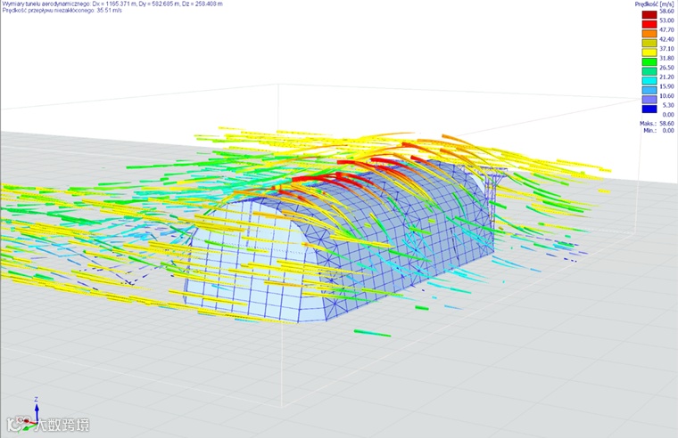Click the cyan 21.20 legend swatch

point(649,81)
